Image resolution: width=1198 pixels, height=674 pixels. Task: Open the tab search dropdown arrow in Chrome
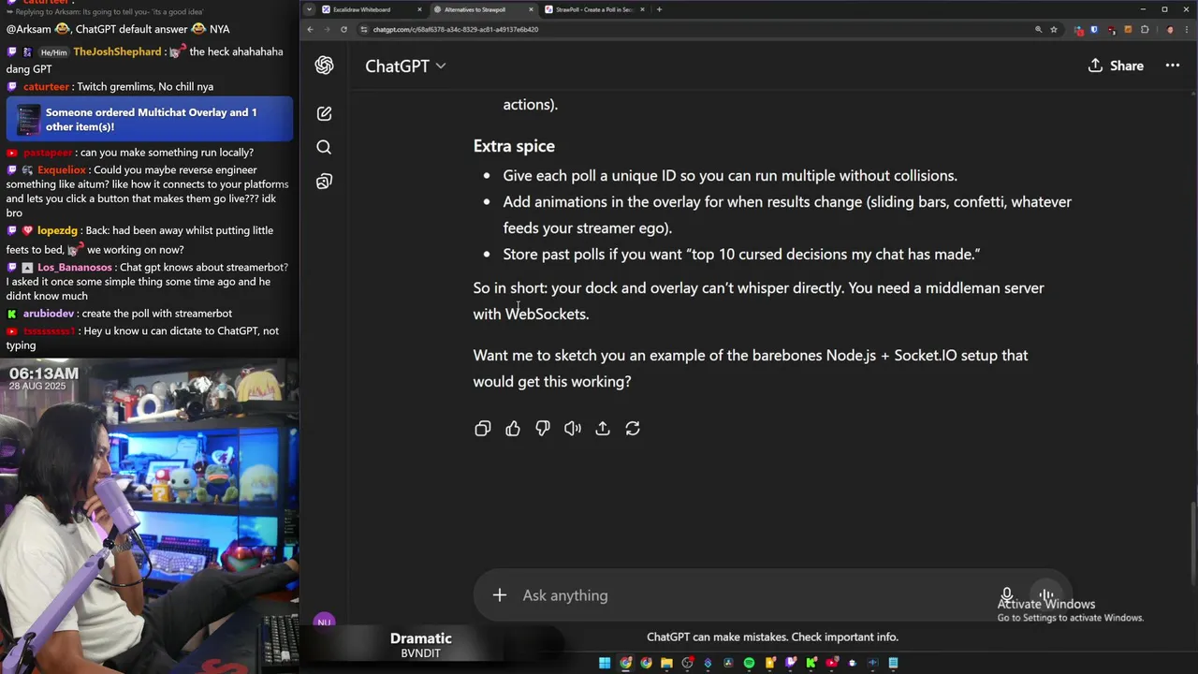tap(309, 9)
